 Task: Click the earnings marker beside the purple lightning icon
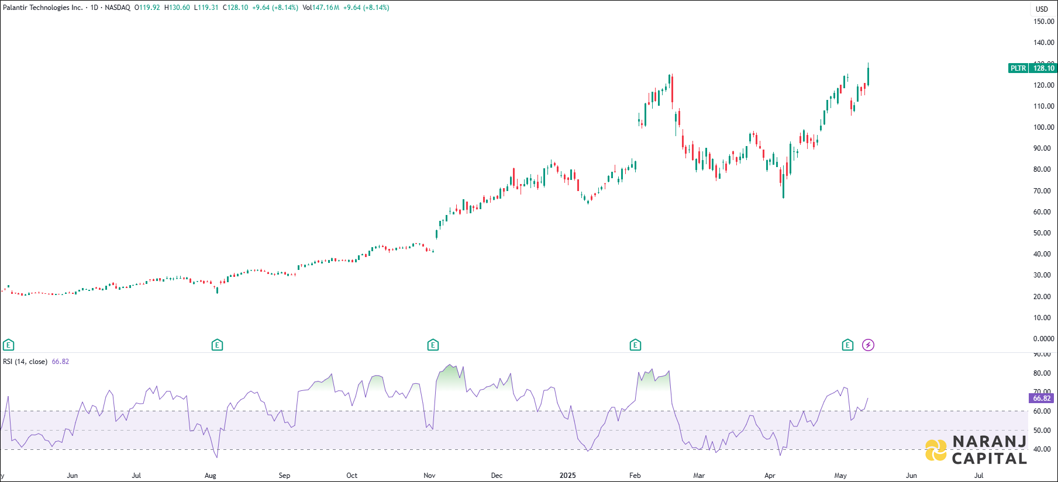pyautogui.click(x=847, y=345)
